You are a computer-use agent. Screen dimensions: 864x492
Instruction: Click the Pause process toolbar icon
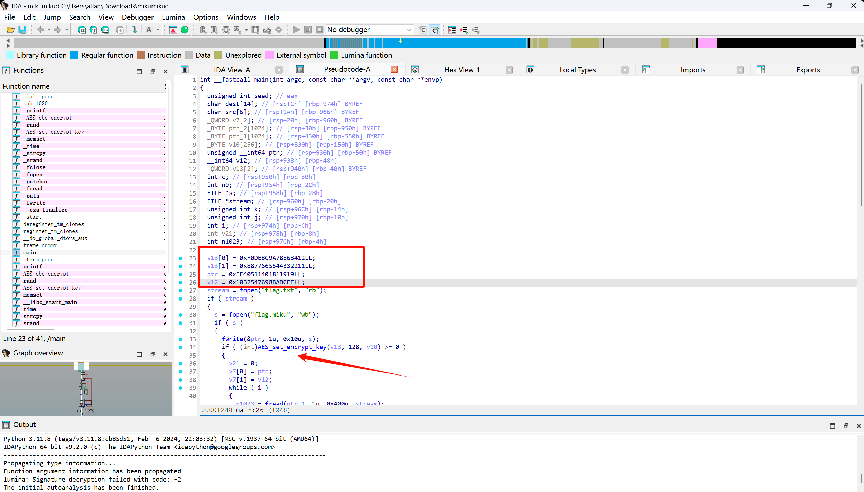click(308, 30)
